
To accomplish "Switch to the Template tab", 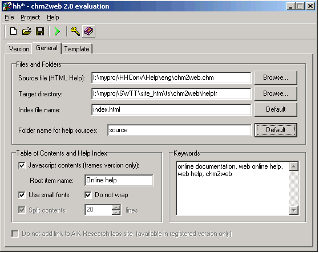I will click(x=76, y=49).
